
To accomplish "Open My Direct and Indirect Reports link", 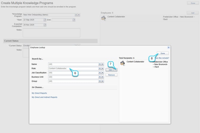I will click(x=44, y=97).
